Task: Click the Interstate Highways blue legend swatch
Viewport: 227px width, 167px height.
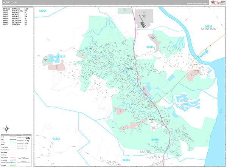Action: pyautogui.click(x=13, y=163)
